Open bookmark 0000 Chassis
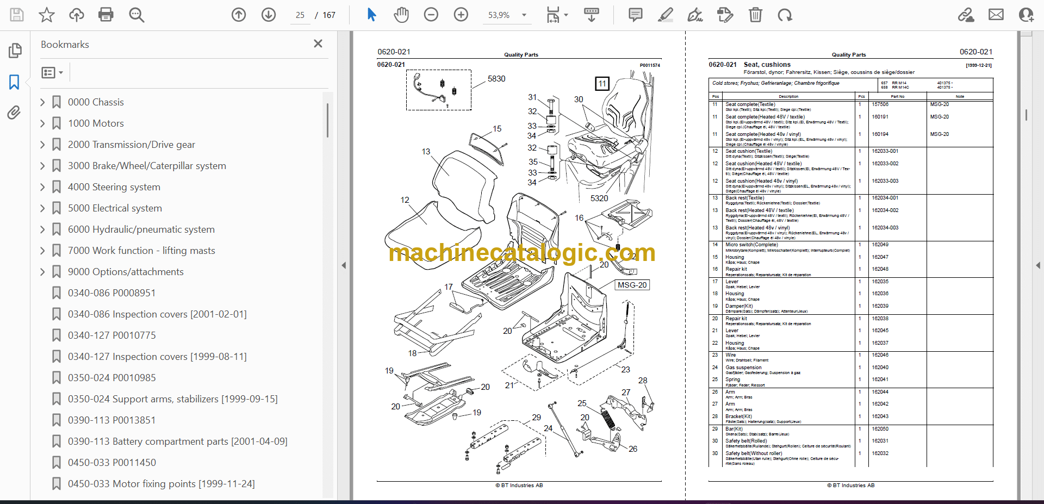Viewport: 1044px width, 504px height. click(x=96, y=102)
